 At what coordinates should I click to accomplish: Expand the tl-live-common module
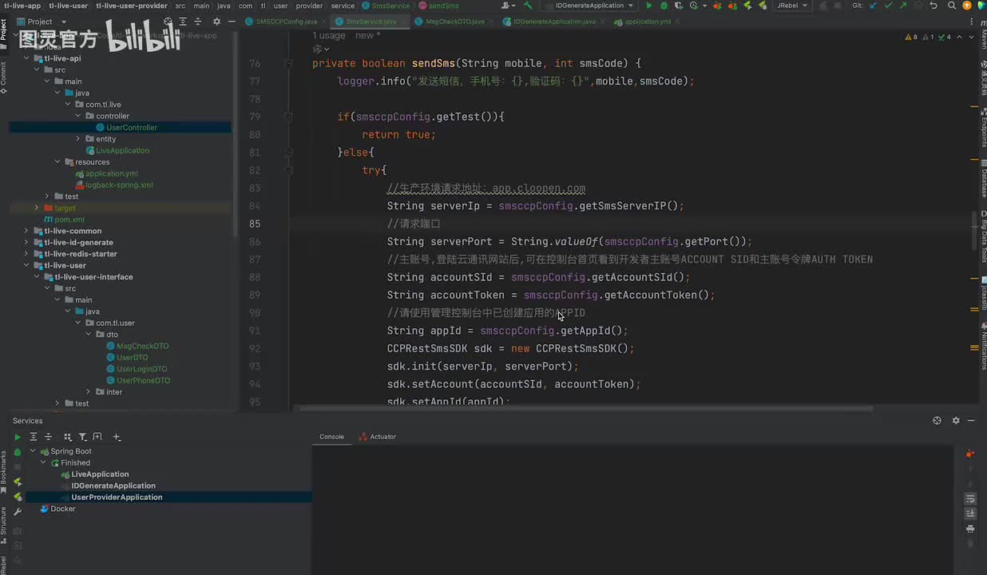(26, 231)
